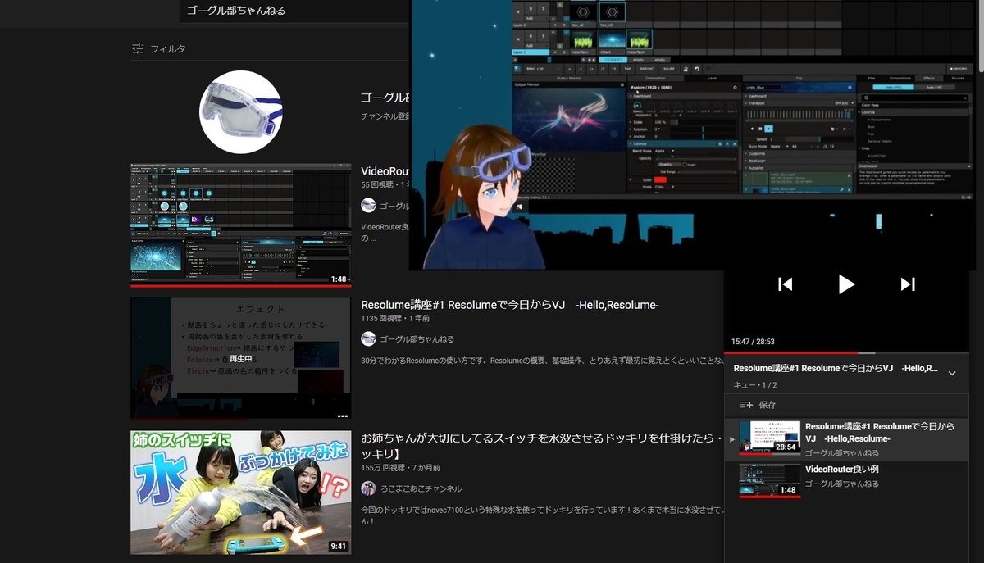Skip to next video in miniplayer

[x=908, y=284]
